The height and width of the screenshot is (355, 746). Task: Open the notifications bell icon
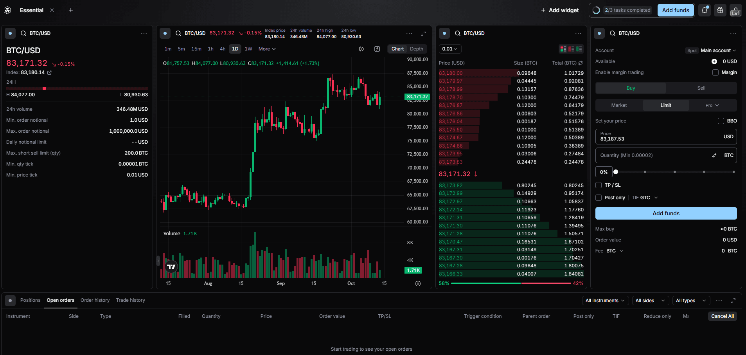coord(705,10)
